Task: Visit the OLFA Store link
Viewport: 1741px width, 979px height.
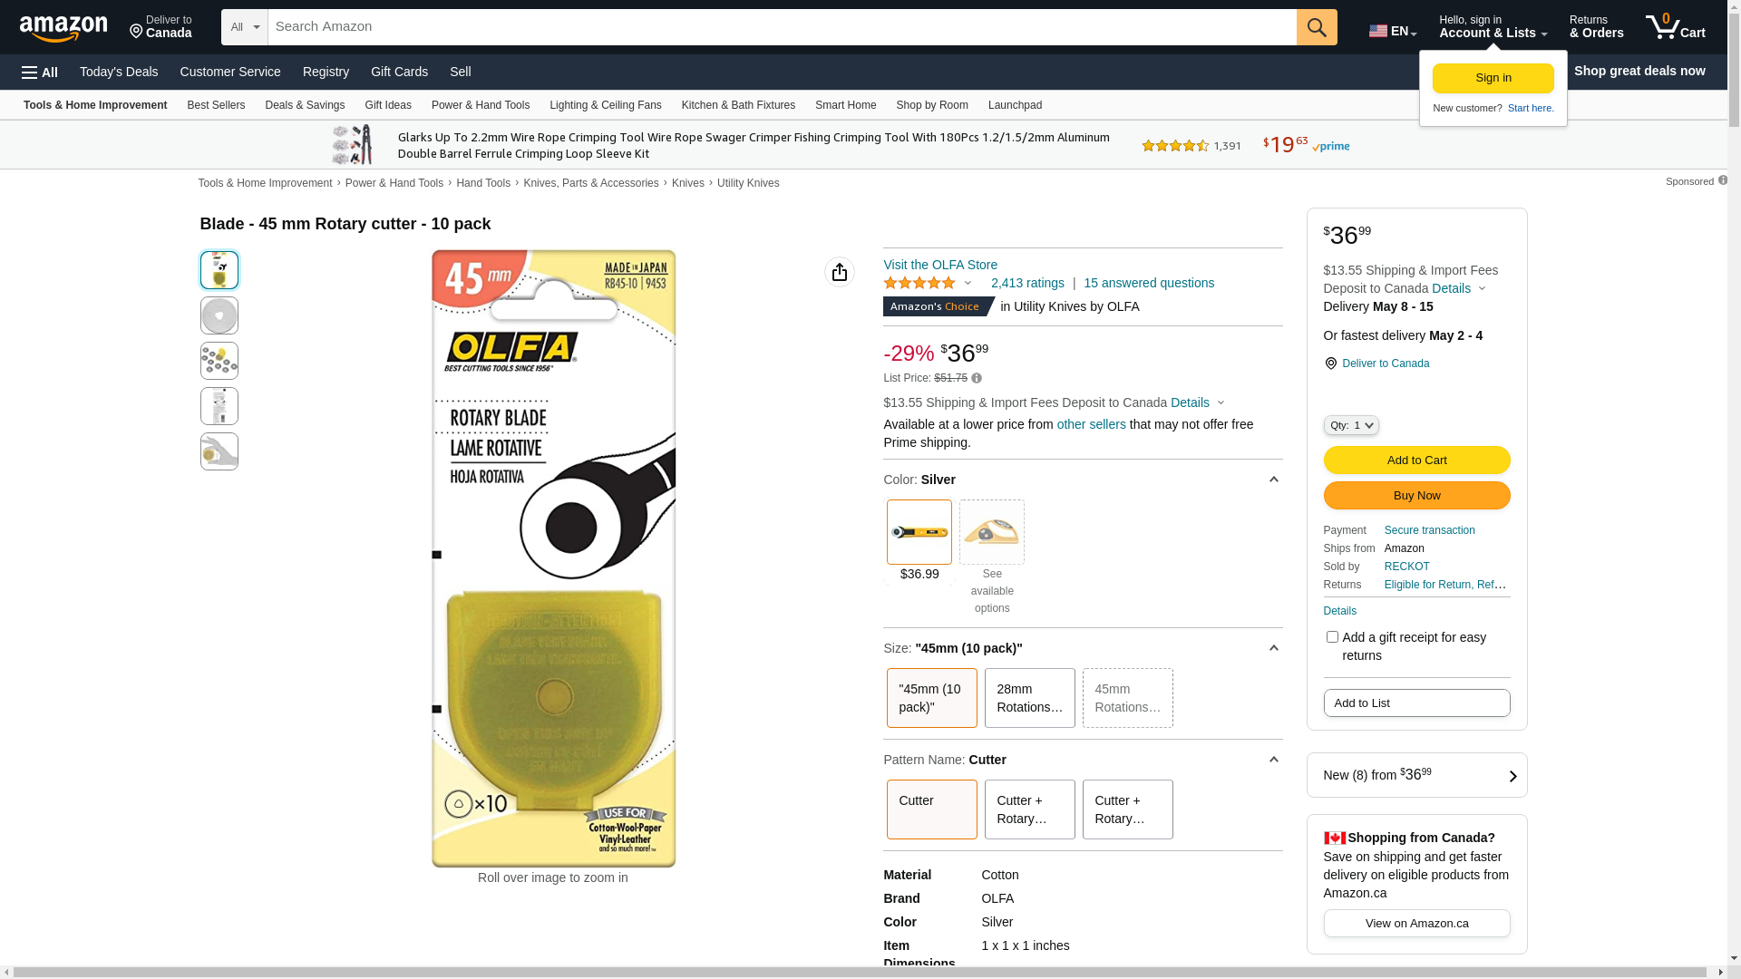Action: pos(939,265)
